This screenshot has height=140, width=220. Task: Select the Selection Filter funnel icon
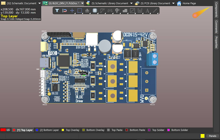(x=57, y=11)
